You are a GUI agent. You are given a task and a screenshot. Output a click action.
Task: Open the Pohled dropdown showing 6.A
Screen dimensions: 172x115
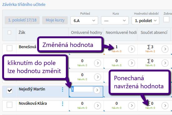tap(84, 21)
